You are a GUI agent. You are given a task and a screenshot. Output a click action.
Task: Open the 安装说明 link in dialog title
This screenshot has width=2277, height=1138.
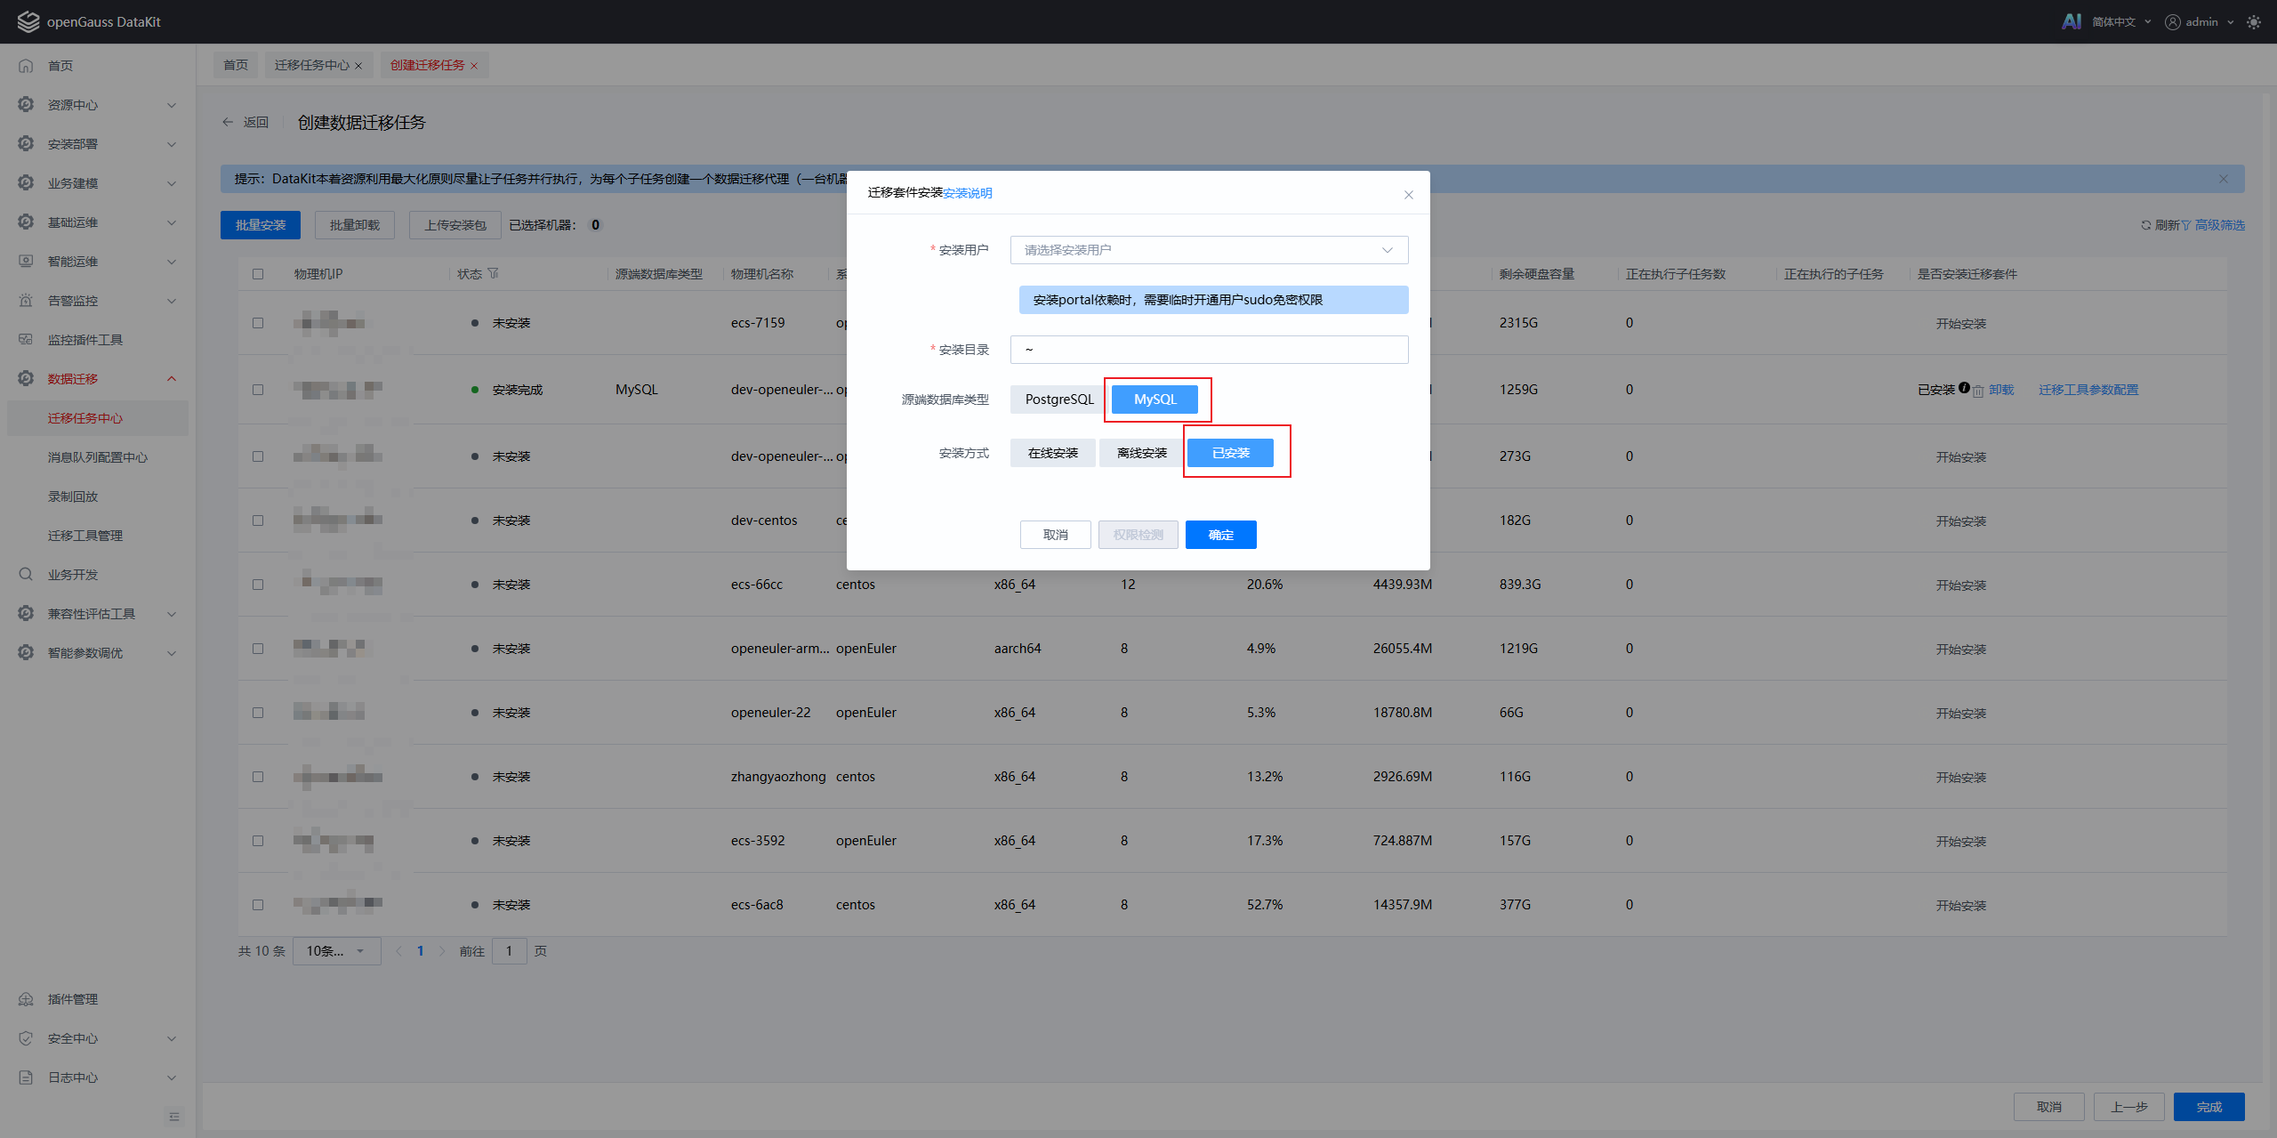(968, 193)
